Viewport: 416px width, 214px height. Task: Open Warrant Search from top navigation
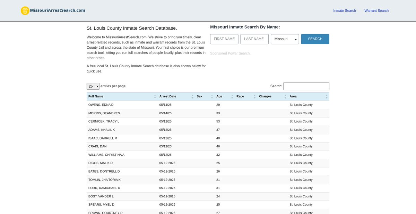click(376, 11)
